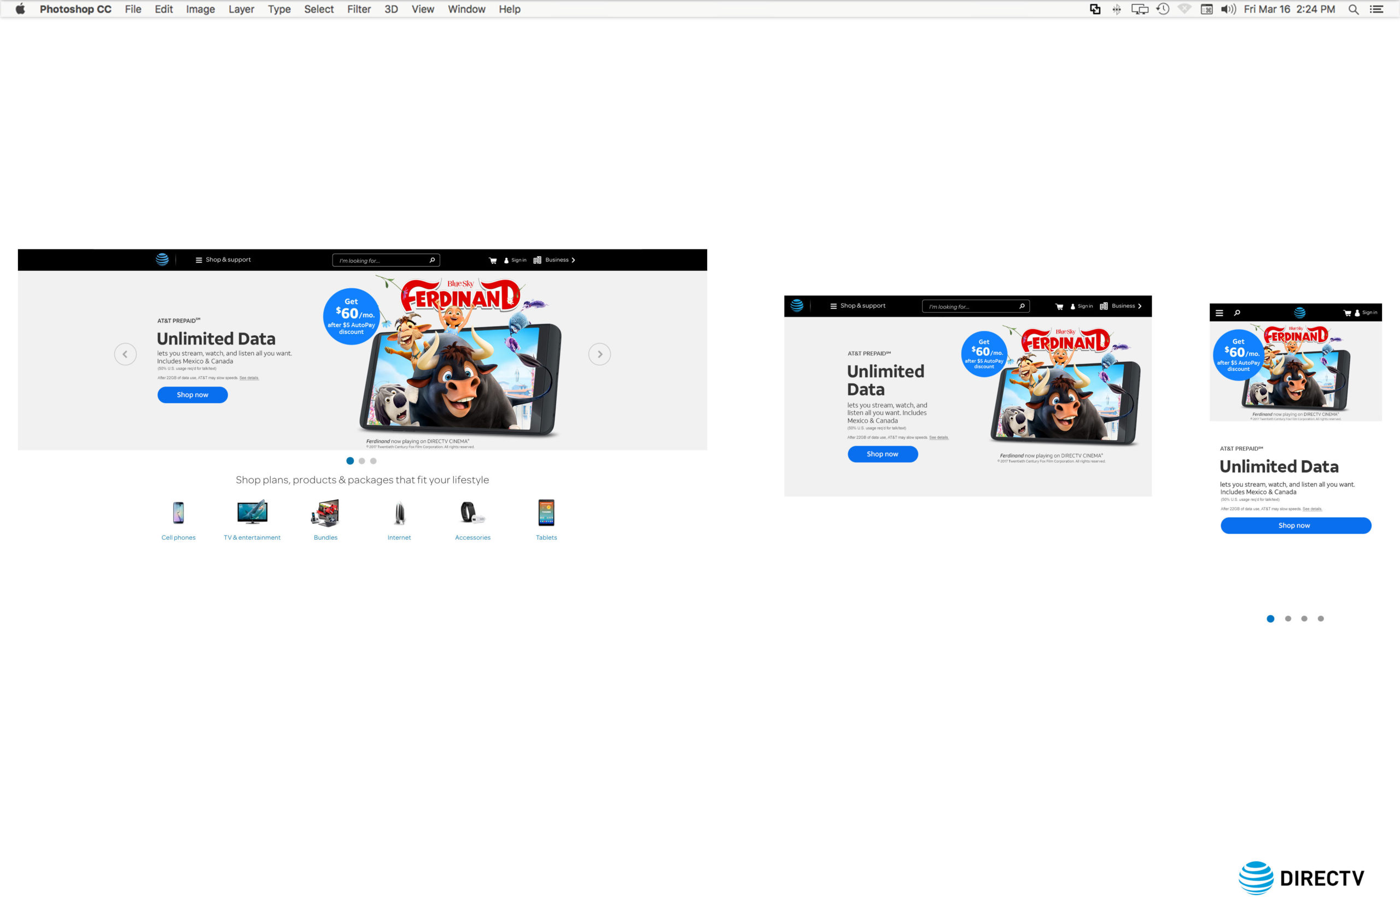1400x922 pixels.
Task: Expand Business chevron in desktop mockup
Action: tap(573, 260)
